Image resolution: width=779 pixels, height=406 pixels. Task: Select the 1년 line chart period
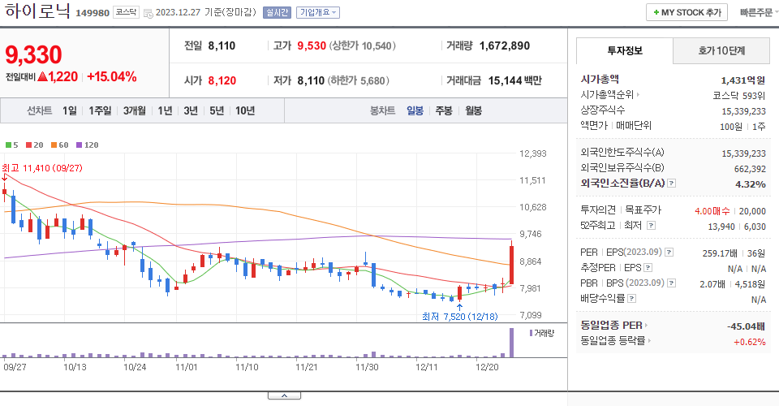165,110
